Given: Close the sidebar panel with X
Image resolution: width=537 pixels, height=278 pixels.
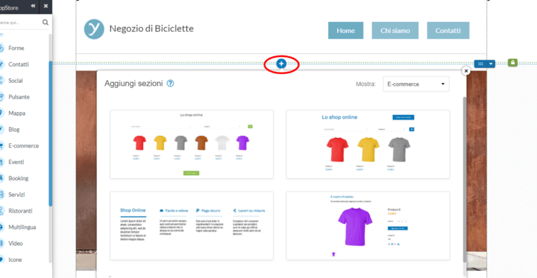Looking at the screenshot, I should (x=46, y=6).
